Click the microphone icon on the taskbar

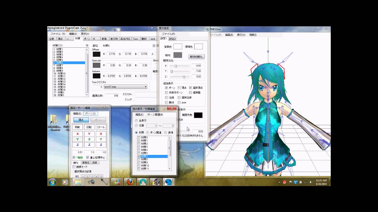pos(104,182)
